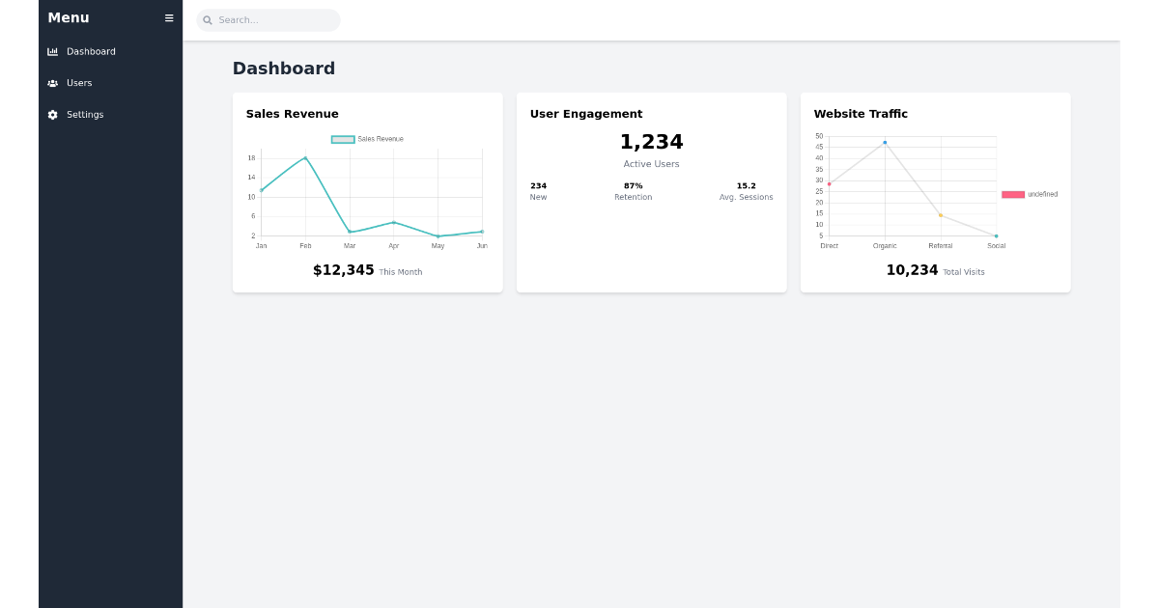The image size is (1159, 608).
Task: Click the 1,234 Active Users count
Action: (x=651, y=142)
